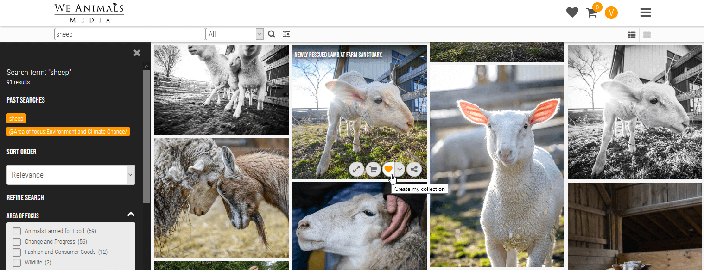Toggle Wildlife filter checkbox
Image resolution: width=704 pixels, height=270 pixels.
17,263
